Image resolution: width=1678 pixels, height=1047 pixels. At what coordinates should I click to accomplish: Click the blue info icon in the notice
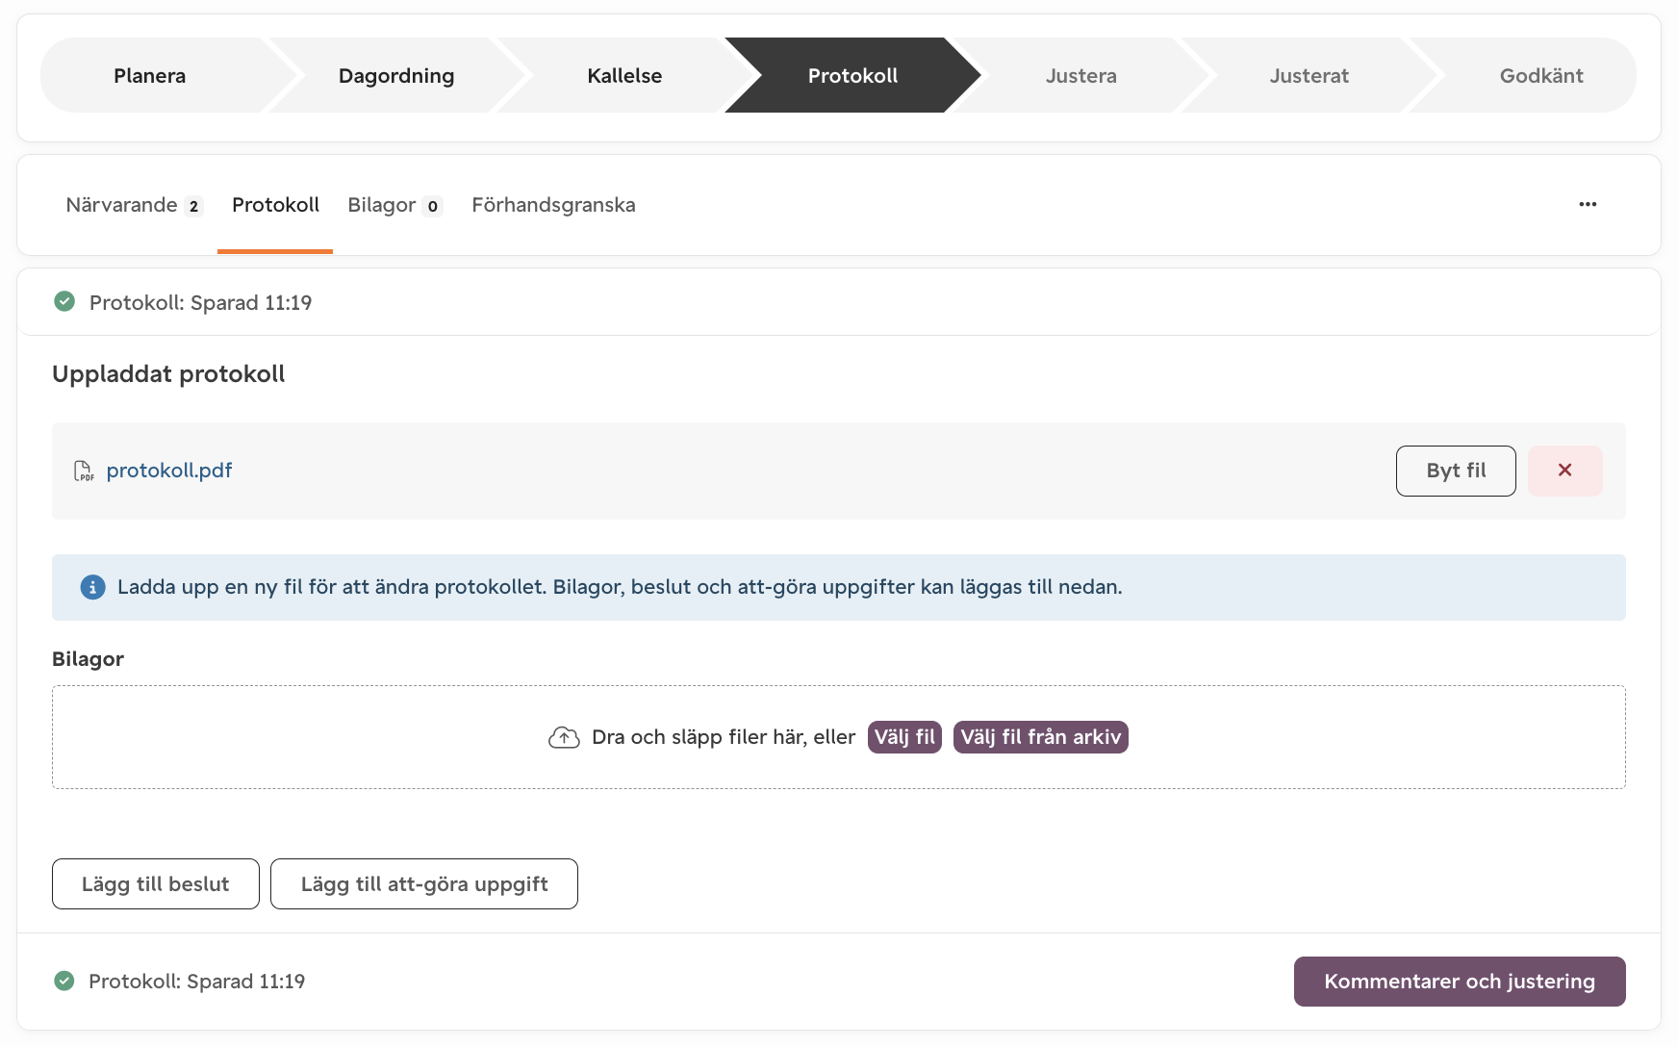[x=92, y=587]
